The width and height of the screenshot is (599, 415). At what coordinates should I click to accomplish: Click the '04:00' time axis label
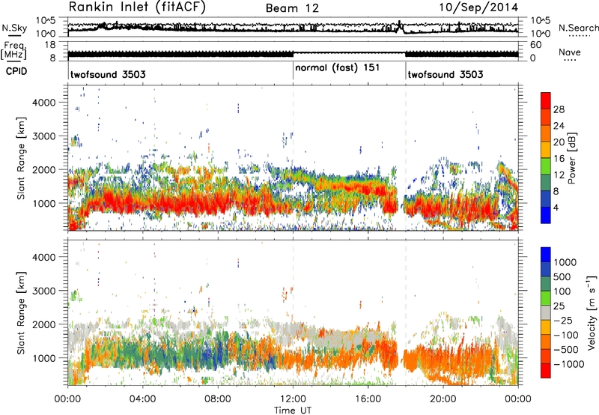(x=143, y=399)
